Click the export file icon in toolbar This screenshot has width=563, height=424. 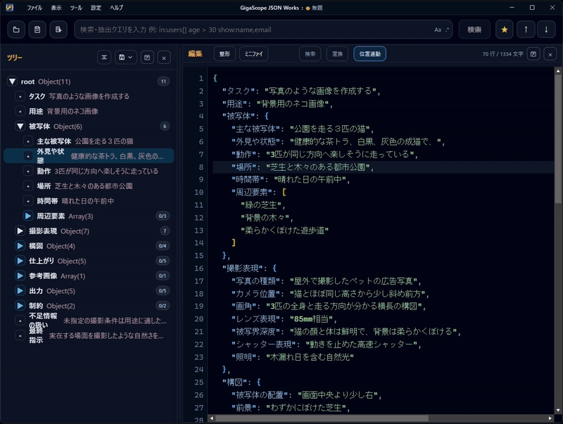tap(58, 30)
